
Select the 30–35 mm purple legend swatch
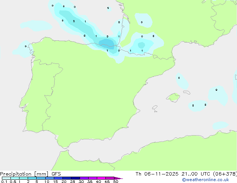point(84,178)
